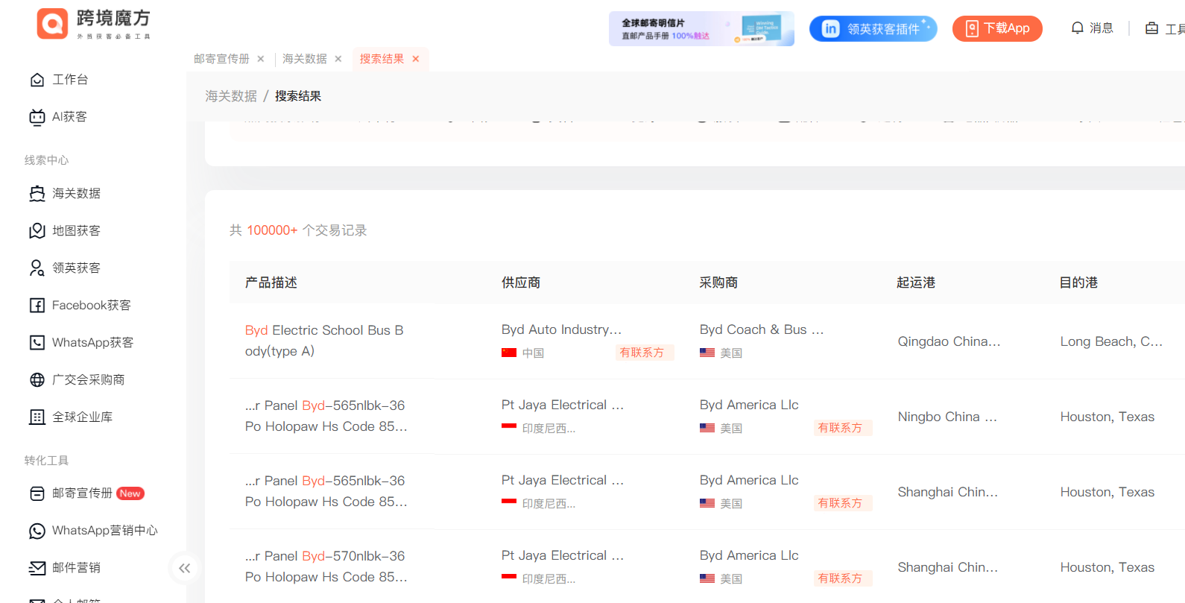This screenshot has width=1185, height=603.
Task: Open 全球企业库 from the sidebar
Action: (x=81, y=417)
